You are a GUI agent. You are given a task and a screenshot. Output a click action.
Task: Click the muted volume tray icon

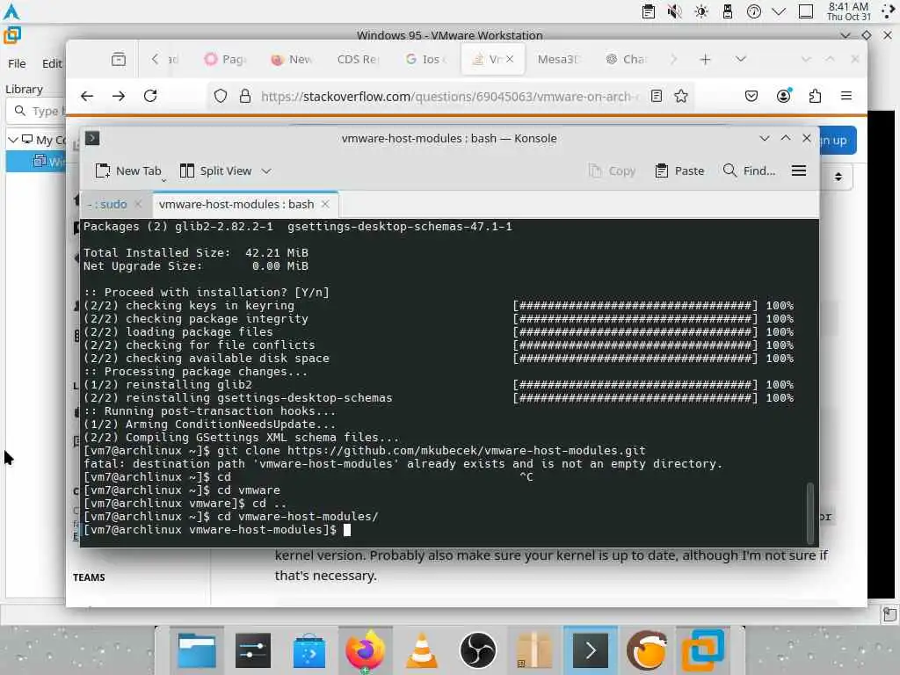point(675,11)
